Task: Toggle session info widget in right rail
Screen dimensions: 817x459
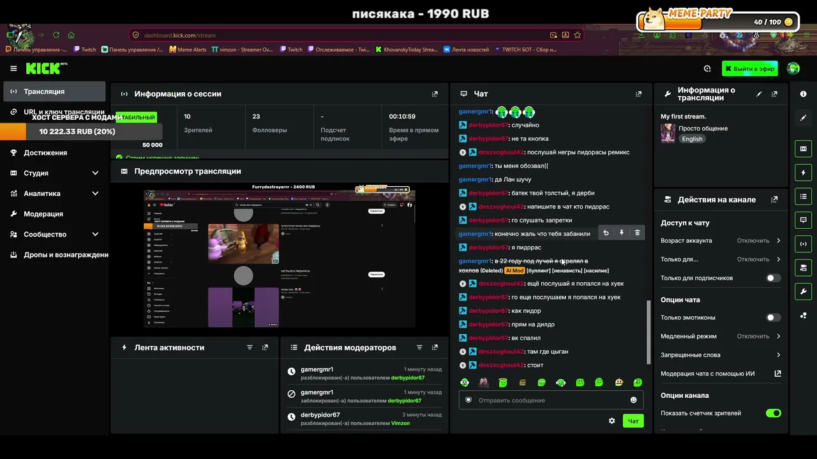Action: 803,244
